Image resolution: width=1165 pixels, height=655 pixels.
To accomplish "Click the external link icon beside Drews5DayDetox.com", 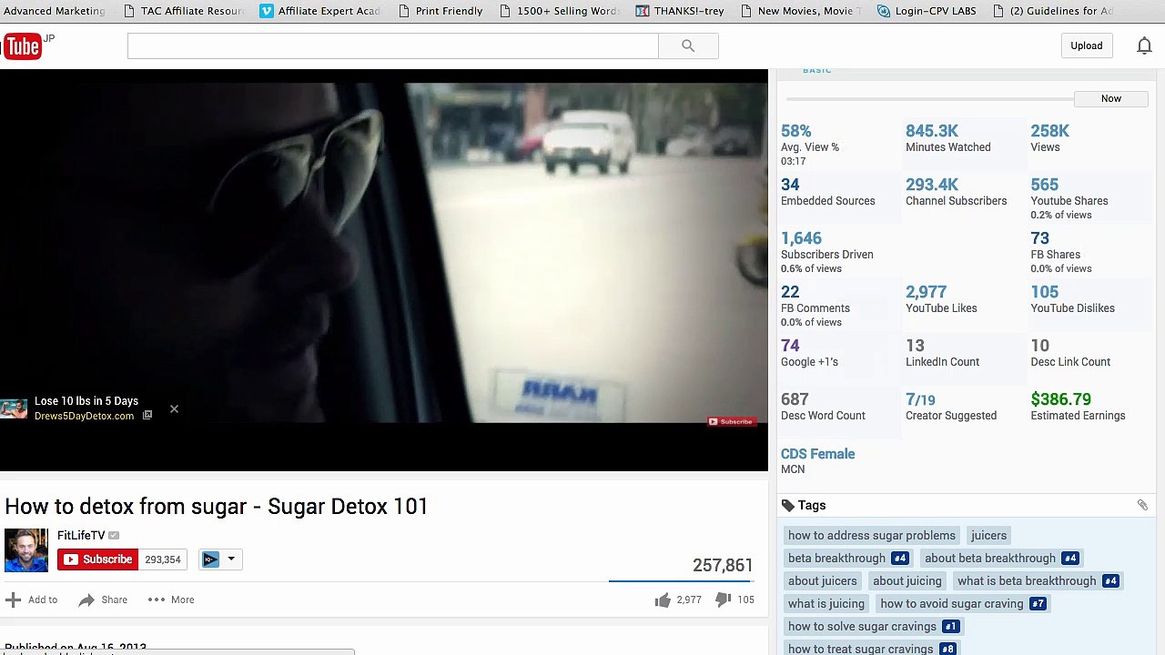I will (x=147, y=416).
